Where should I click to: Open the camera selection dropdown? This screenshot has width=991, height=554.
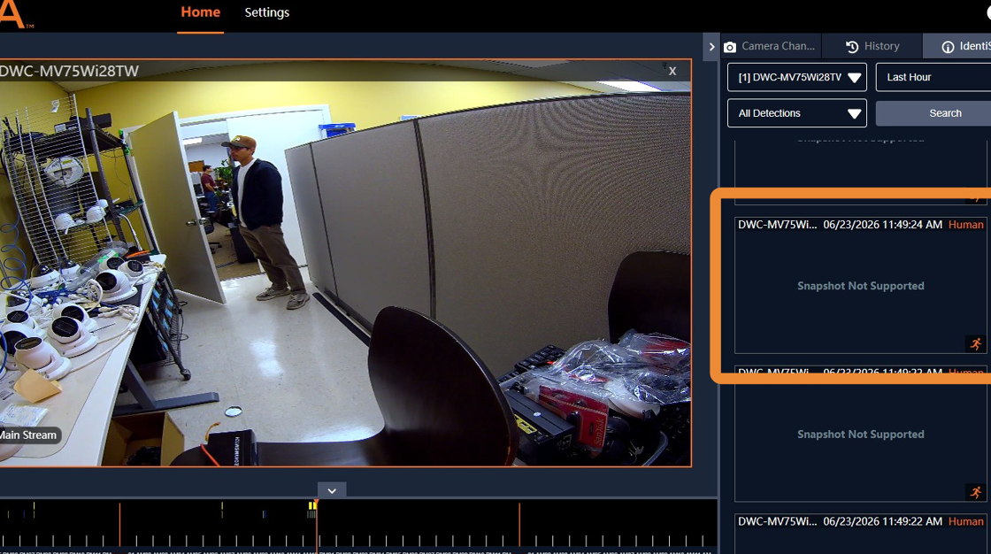(797, 77)
